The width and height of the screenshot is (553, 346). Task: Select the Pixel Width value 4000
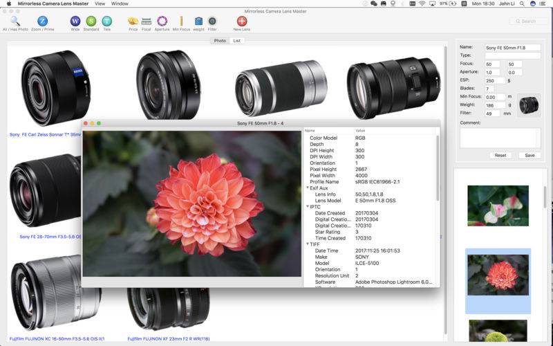point(361,176)
